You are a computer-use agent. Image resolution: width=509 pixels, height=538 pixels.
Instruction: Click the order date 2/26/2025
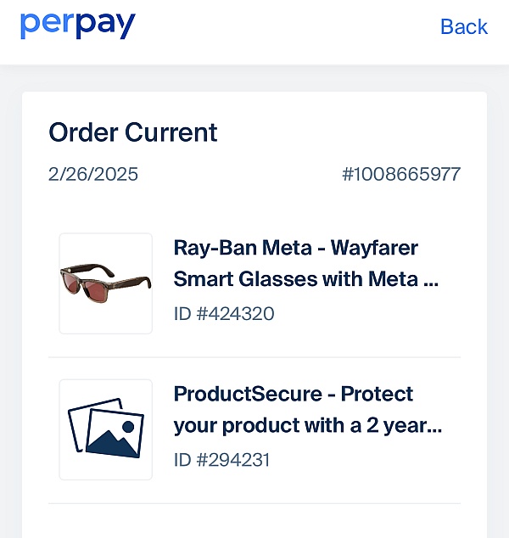click(x=93, y=174)
